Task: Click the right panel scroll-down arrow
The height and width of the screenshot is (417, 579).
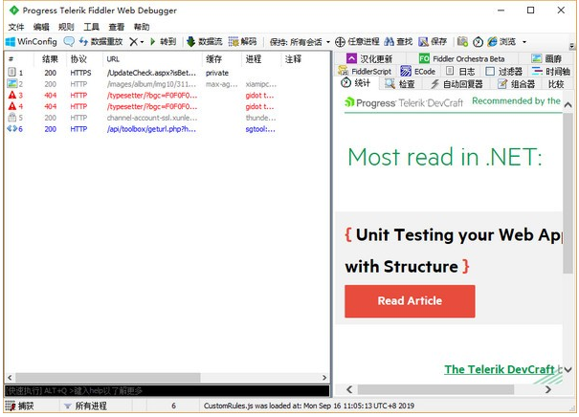Action: [x=568, y=369]
